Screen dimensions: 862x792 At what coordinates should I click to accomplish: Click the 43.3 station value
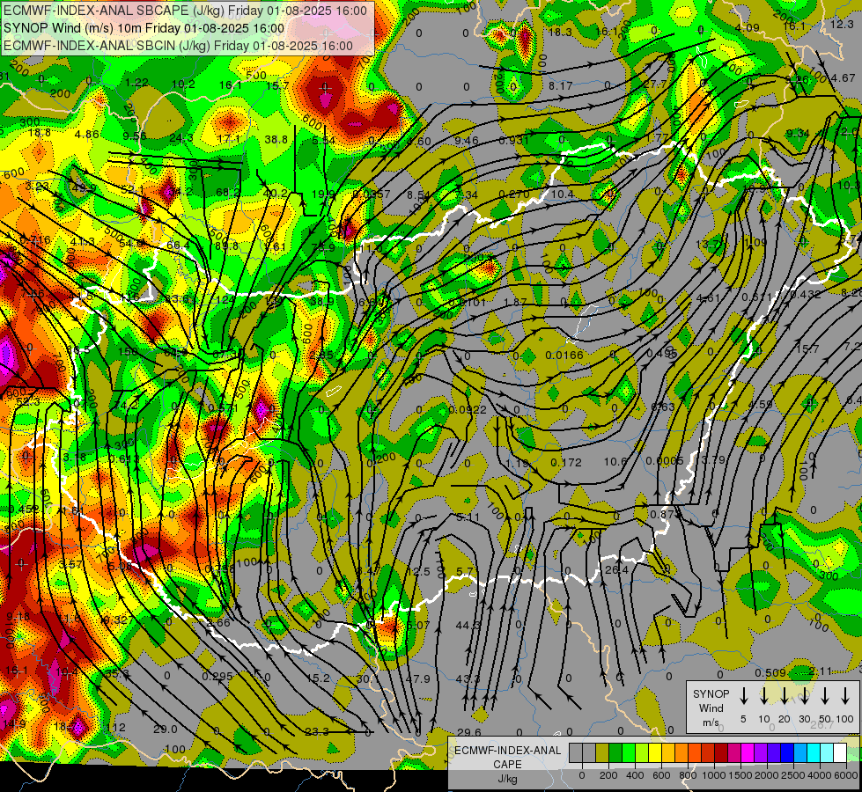click(x=468, y=678)
